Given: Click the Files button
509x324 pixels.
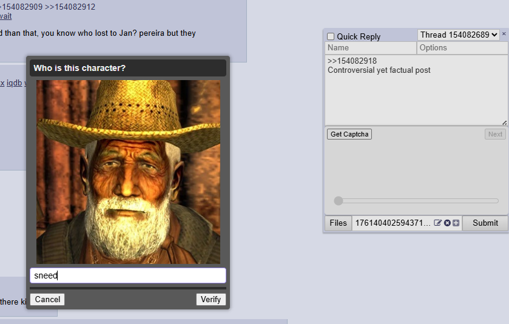Looking at the screenshot, I should pos(339,223).
